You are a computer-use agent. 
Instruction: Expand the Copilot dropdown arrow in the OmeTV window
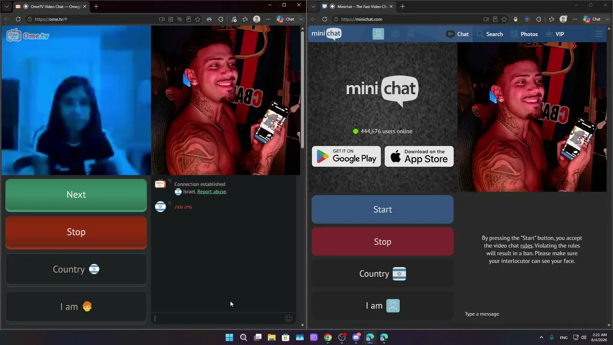(301, 19)
